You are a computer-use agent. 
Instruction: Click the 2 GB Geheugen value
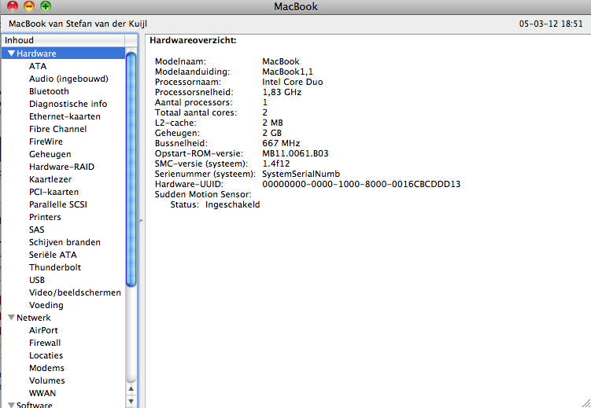coord(271,133)
